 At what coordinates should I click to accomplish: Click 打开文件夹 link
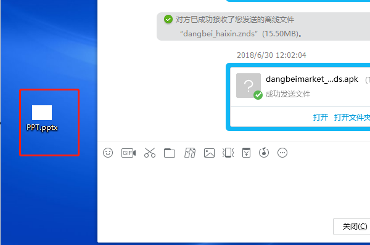[x=352, y=117]
